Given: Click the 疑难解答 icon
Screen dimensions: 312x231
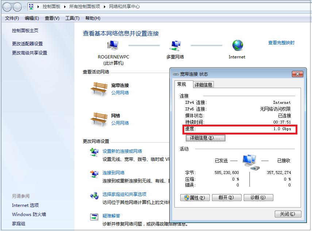Looking at the screenshot, I should (94, 217).
